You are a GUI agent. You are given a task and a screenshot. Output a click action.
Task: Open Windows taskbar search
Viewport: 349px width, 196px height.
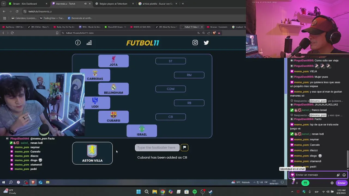pos(146,192)
